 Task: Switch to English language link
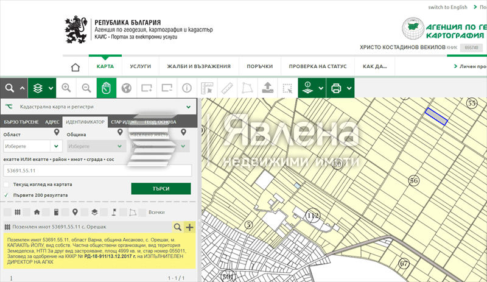[447, 7]
